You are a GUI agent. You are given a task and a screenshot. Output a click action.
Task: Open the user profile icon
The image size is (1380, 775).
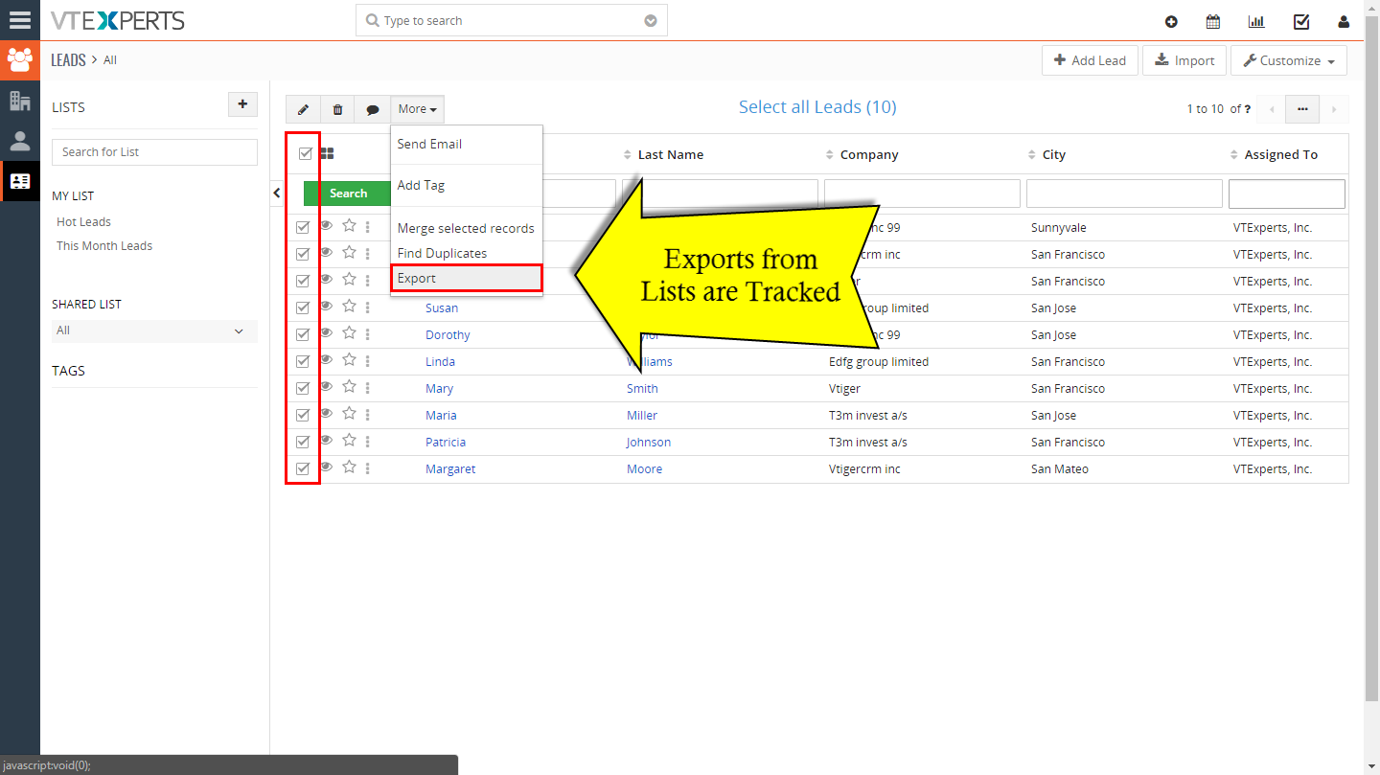point(1344,21)
